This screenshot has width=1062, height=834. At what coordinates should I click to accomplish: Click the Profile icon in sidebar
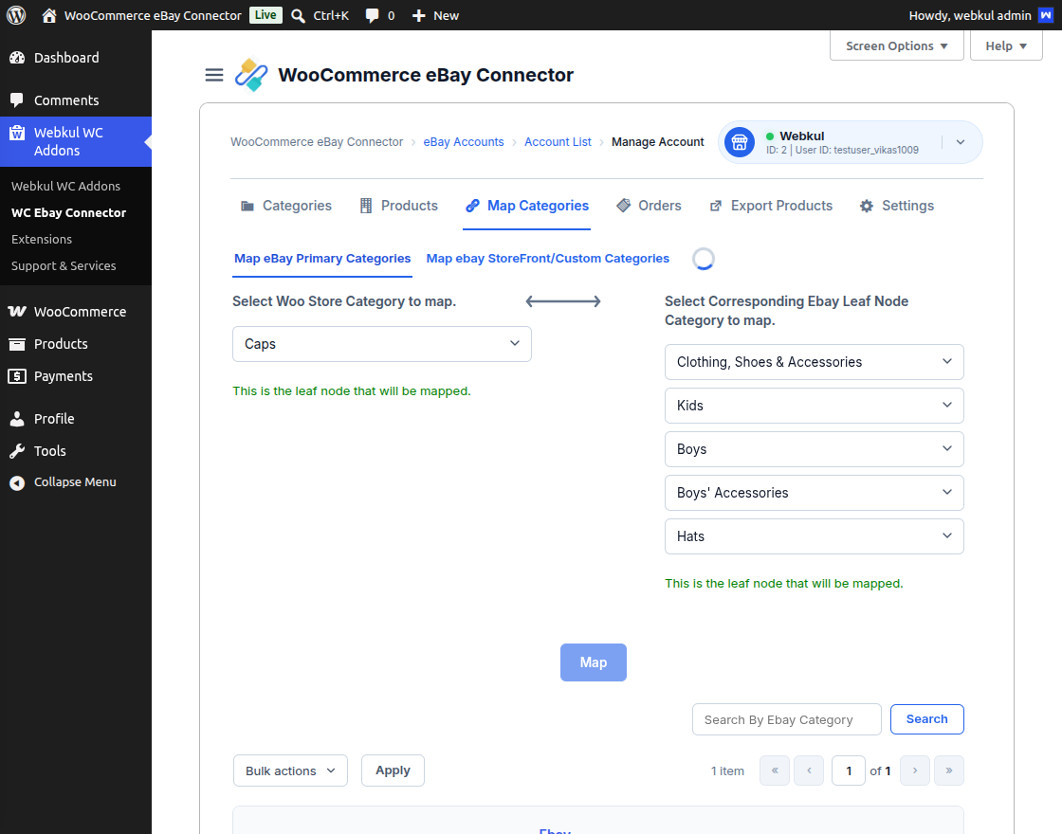17,419
